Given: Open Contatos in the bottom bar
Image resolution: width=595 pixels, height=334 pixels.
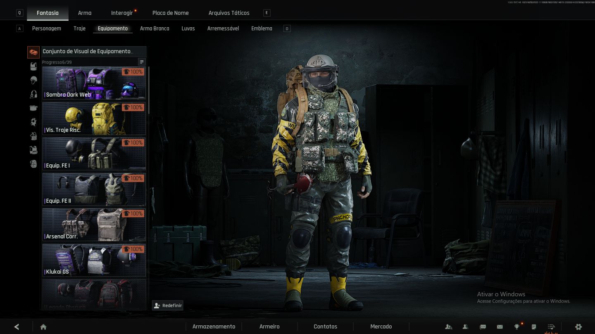Looking at the screenshot, I should [x=325, y=327].
